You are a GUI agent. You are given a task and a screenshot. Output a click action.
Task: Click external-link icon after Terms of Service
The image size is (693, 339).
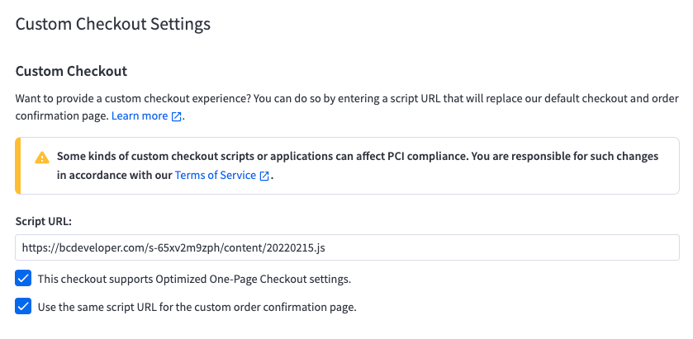[264, 176]
